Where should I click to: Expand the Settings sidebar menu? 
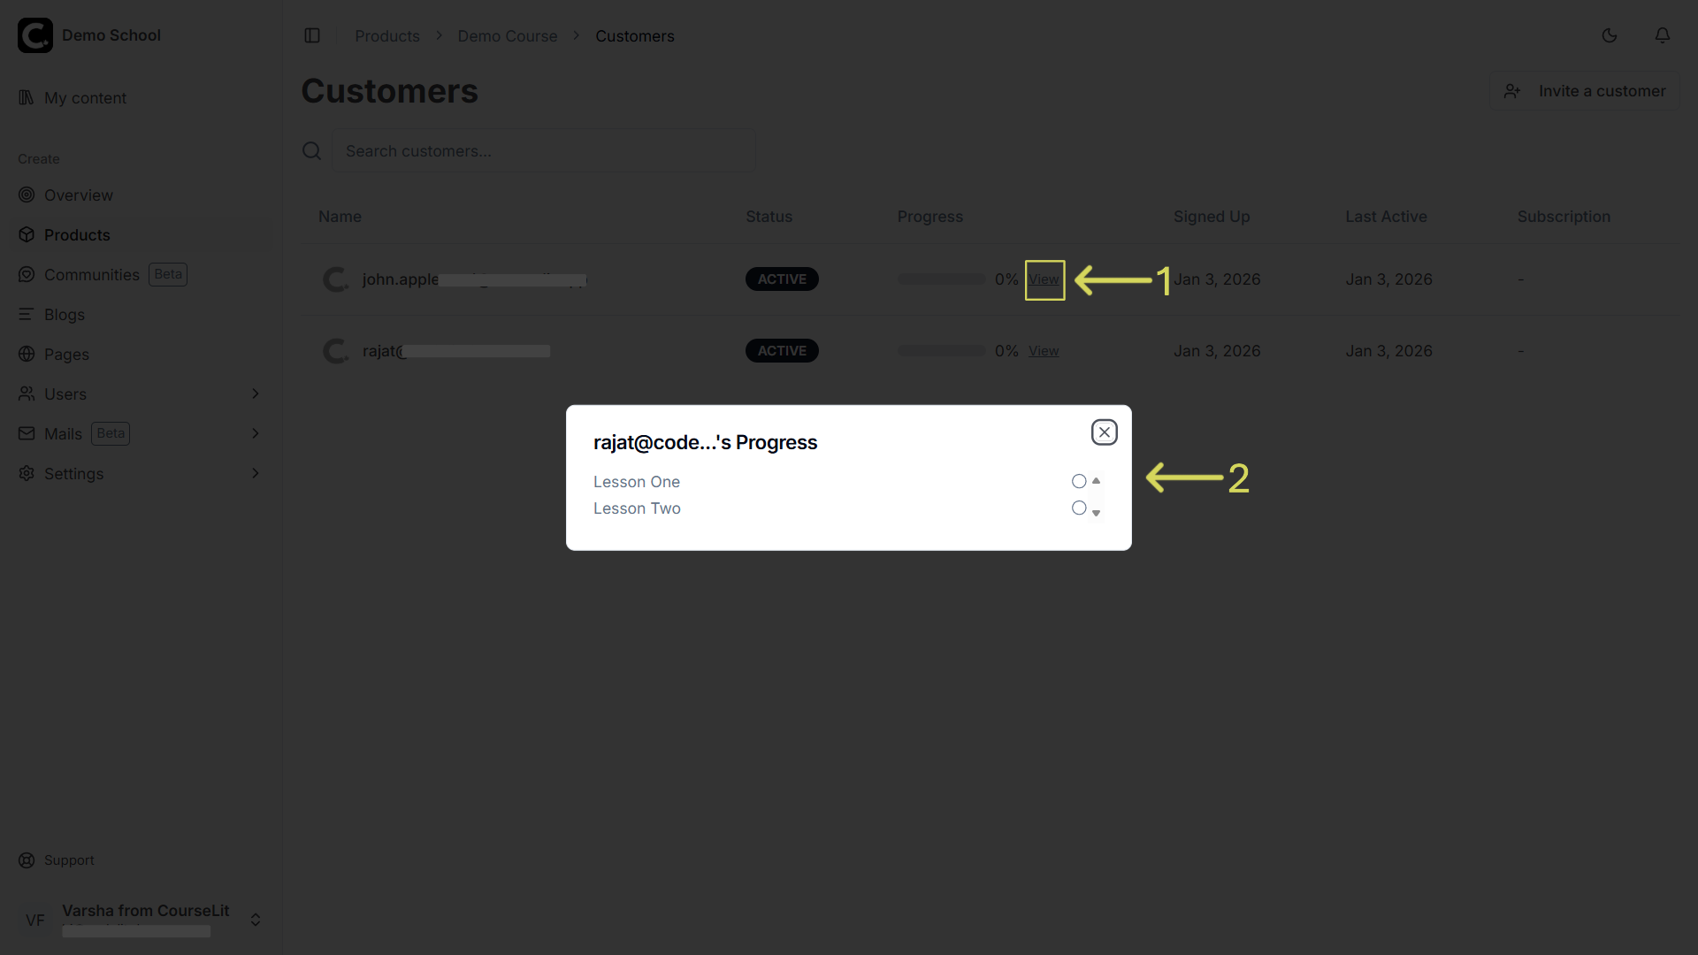256,473
